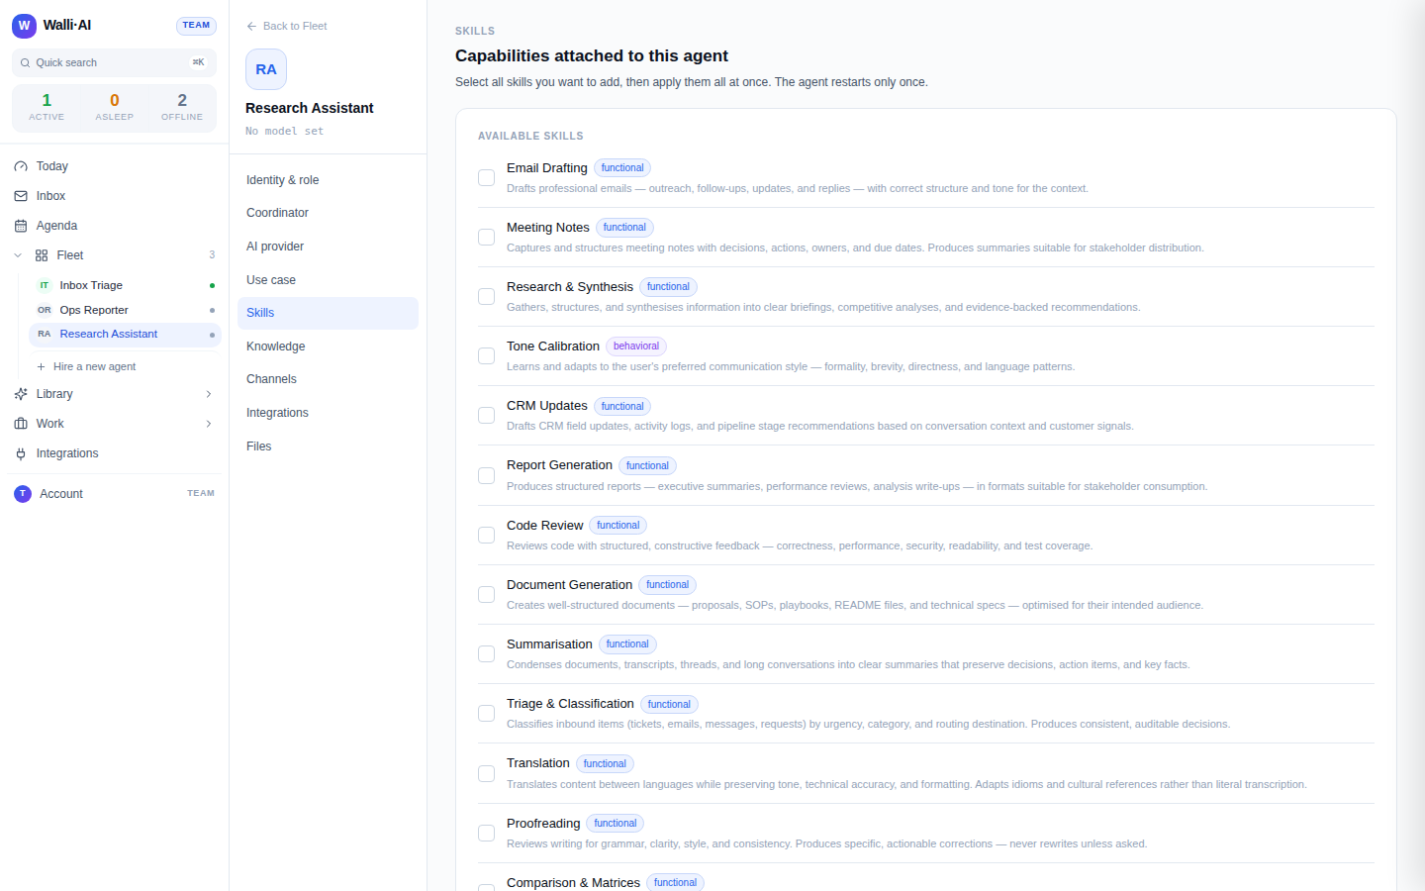
Task: Select Research Assistant in the fleet list
Action: pos(125,335)
